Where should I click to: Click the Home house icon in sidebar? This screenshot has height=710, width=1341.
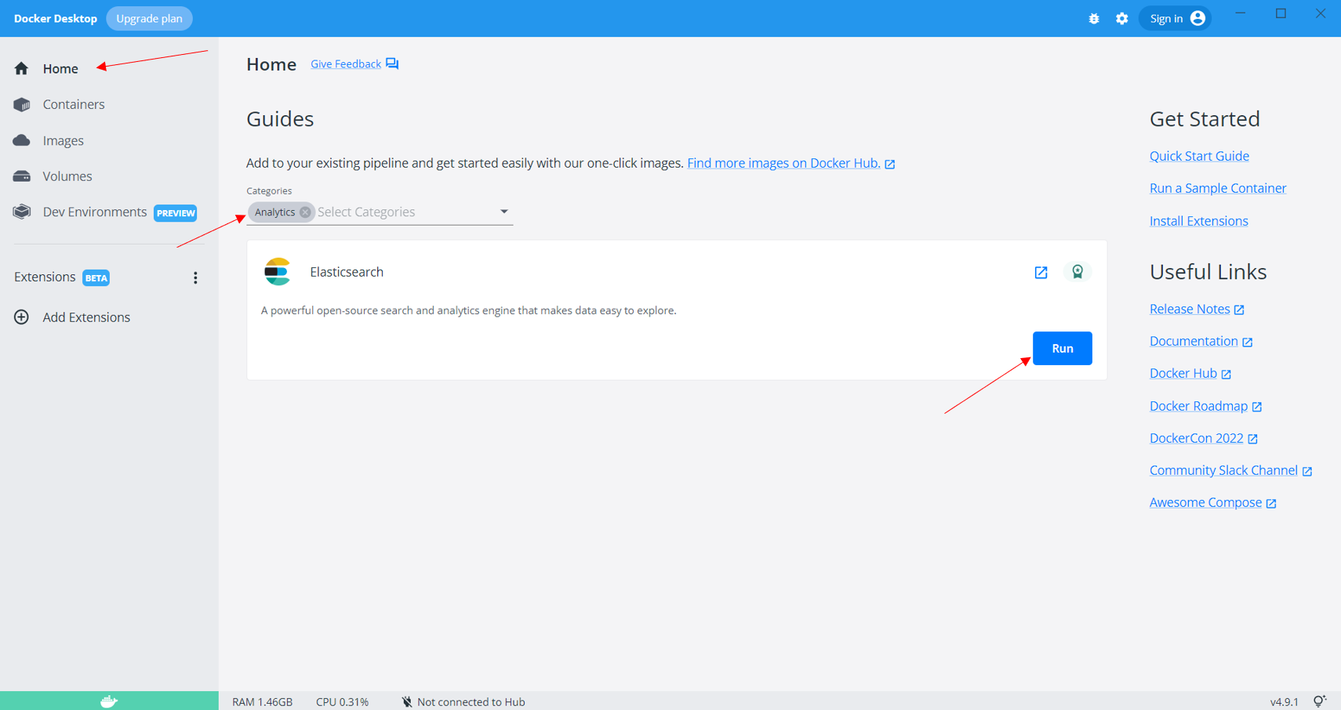[x=21, y=69]
